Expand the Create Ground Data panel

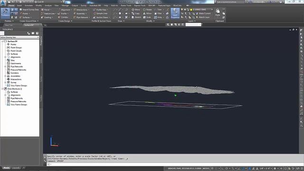(29, 21)
